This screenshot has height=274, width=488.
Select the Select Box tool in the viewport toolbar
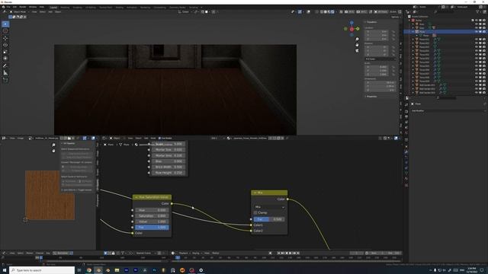[x=5, y=24]
